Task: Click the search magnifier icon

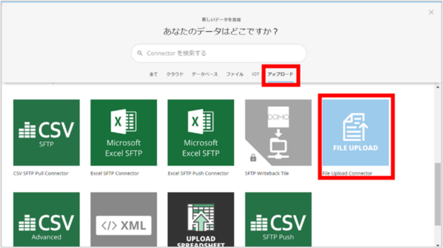Action: (140, 53)
